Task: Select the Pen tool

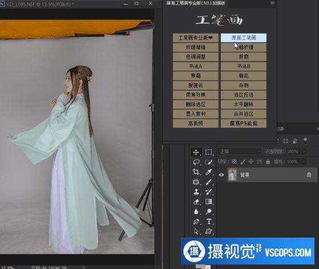Action: tap(196, 221)
